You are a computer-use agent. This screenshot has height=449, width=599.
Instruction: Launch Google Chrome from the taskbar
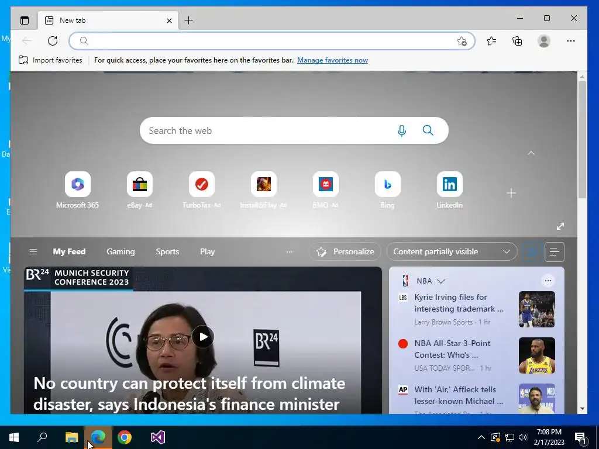pos(124,437)
